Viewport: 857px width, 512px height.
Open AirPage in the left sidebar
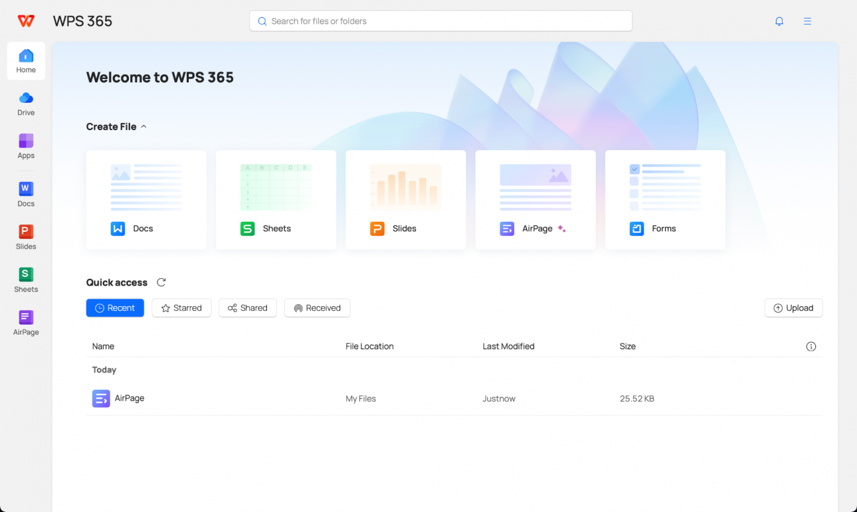point(26,323)
